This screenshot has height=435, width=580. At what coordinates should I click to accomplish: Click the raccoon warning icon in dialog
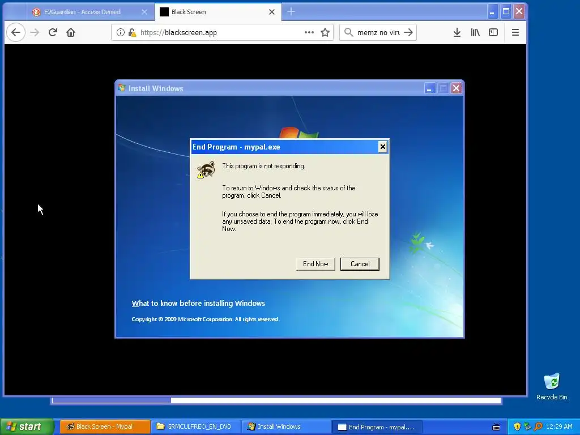click(206, 169)
